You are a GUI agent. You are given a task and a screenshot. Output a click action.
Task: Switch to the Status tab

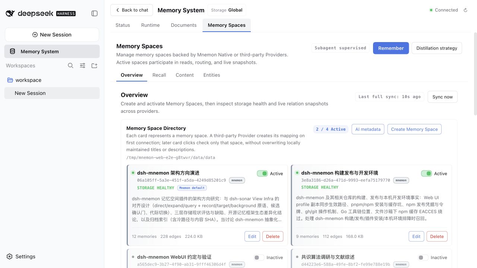[123, 25]
